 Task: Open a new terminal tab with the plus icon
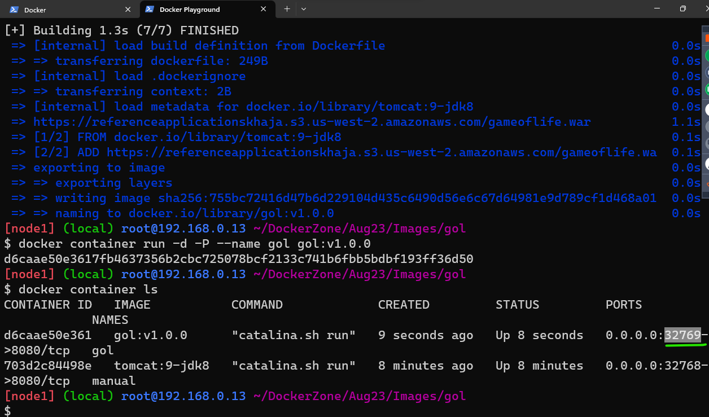click(x=287, y=10)
